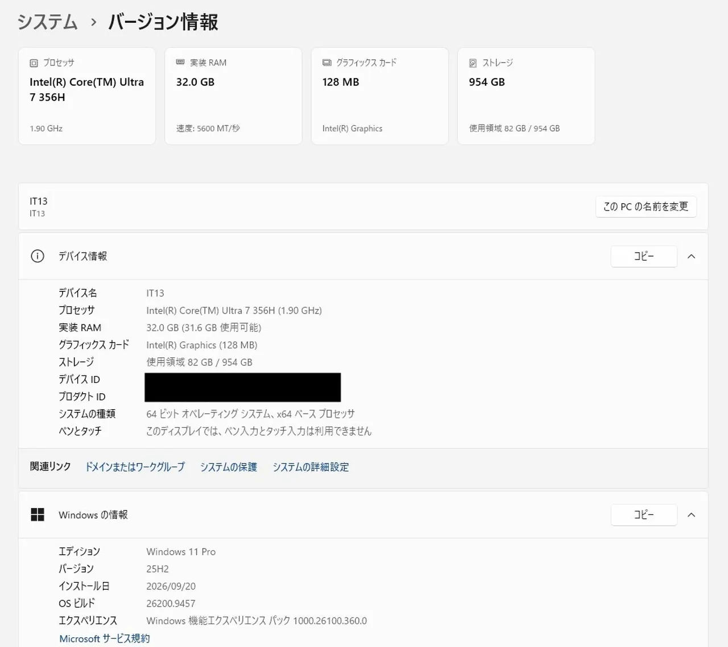The image size is (728, 647).
Task: Click the value Intel(R) Graphics (128 MB)
Action: (202, 345)
